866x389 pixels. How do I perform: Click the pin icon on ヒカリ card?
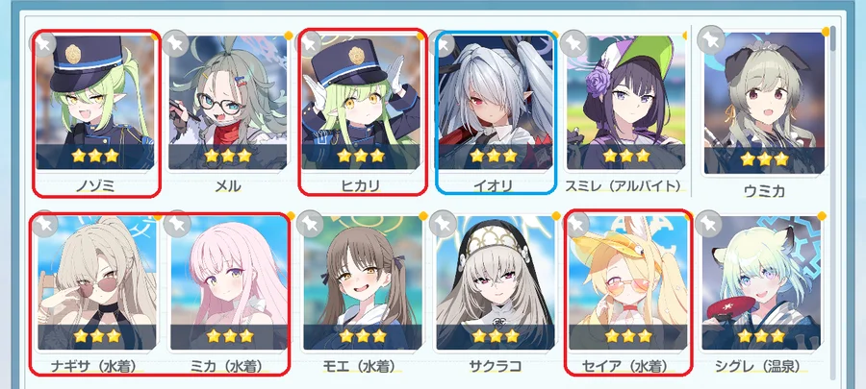pyautogui.click(x=309, y=42)
